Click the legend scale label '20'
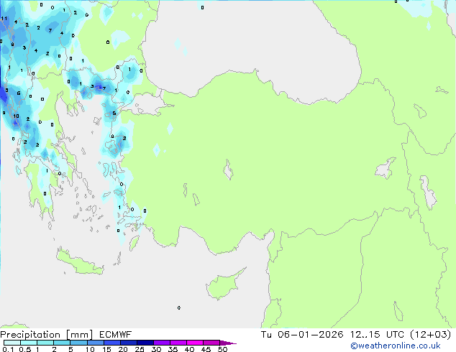The width and height of the screenshot is (456, 352). click(x=123, y=349)
